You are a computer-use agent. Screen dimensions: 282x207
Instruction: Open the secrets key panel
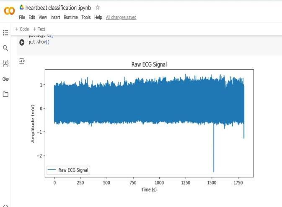(x=5, y=79)
